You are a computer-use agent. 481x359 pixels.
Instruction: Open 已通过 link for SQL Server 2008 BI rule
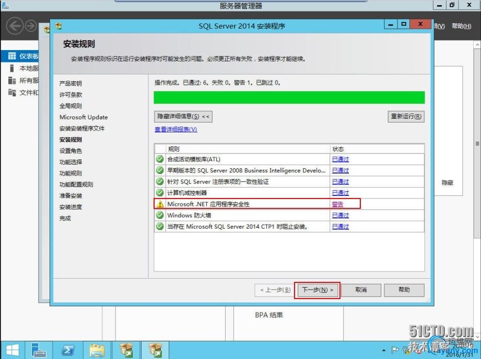[341, 170]
